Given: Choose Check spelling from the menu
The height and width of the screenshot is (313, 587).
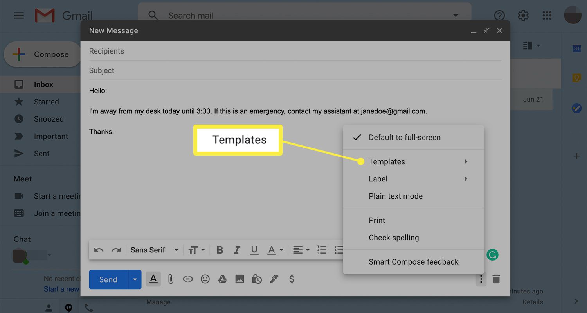Looking at the screenshot, I should point(414,238).
